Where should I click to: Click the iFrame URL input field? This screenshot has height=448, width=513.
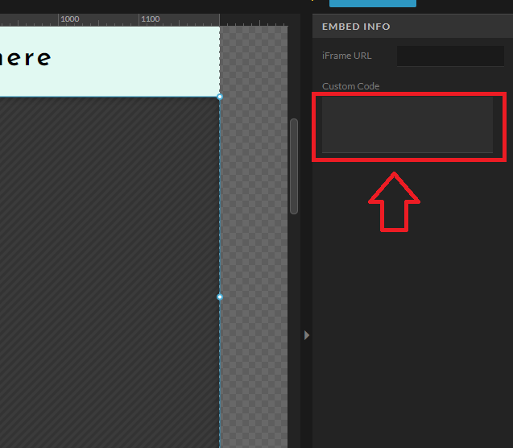click(x=450, y=56)
